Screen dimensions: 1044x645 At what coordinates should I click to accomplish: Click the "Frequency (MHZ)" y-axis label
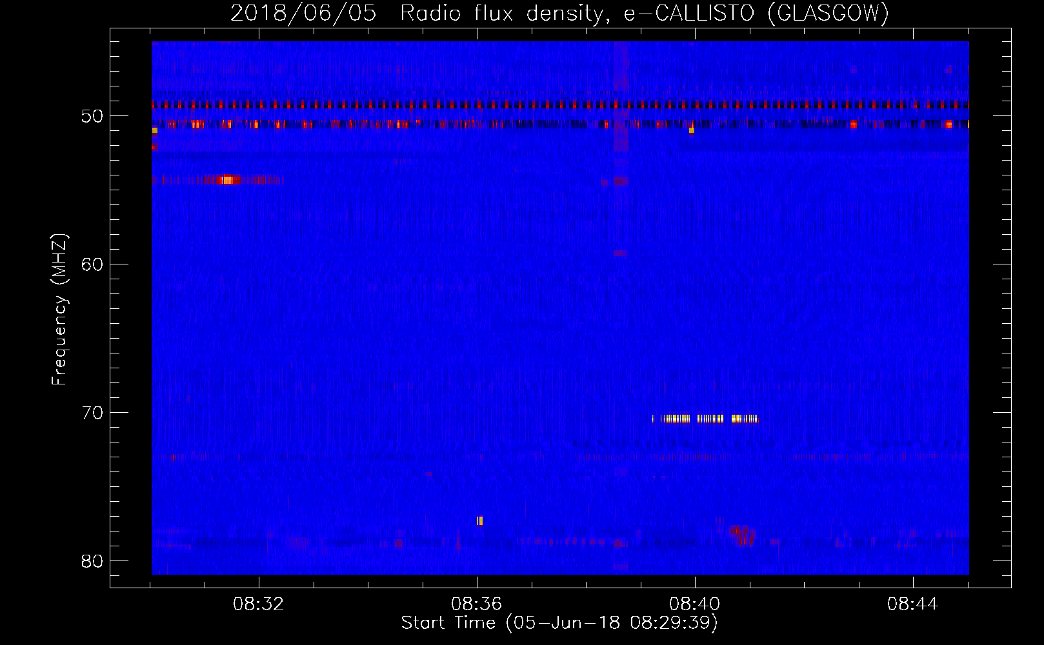click(59, 310)
